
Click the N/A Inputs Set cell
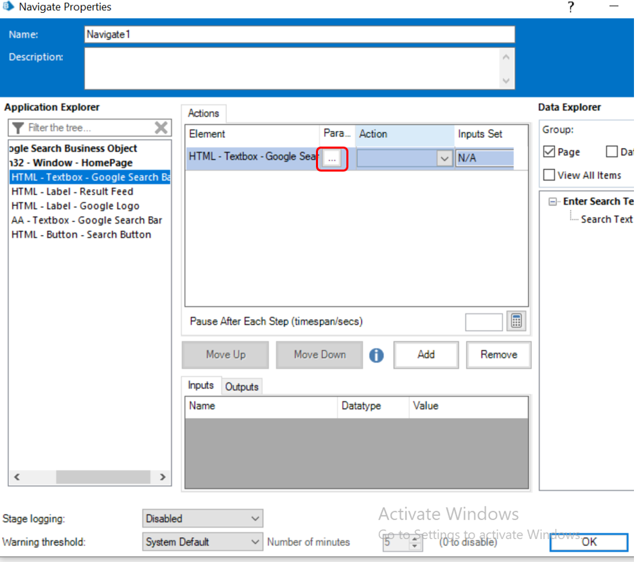[484, 158]
